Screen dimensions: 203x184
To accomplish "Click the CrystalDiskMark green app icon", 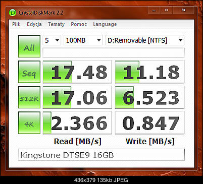I will point(12,13).
